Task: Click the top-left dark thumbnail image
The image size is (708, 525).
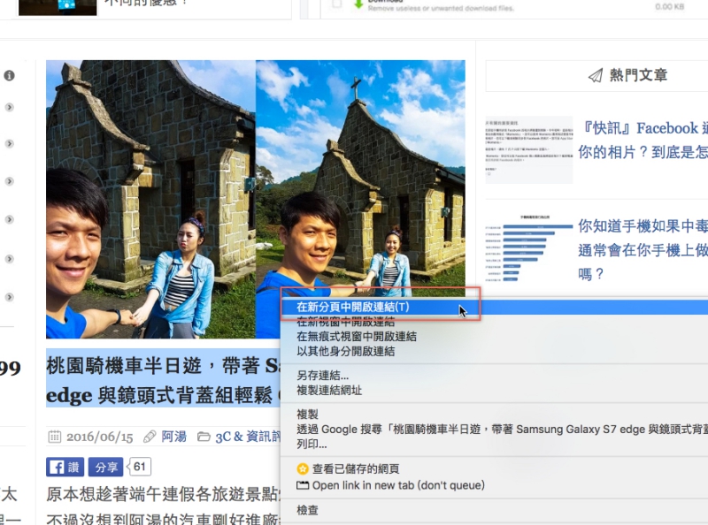Action: coord(58,7)
